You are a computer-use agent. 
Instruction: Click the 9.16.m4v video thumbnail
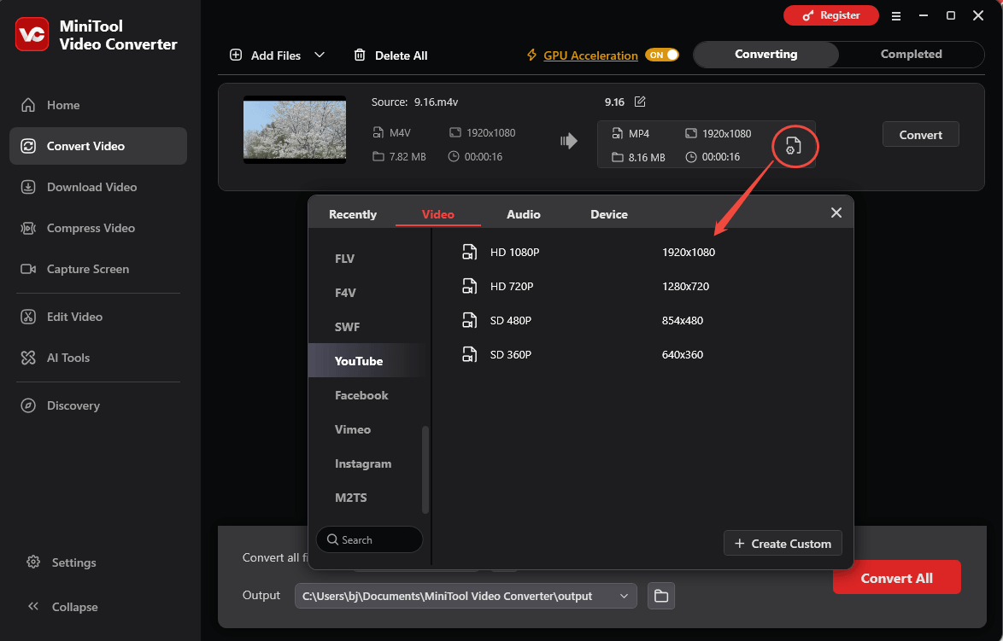pyautogui.click(x=294, y=130)
